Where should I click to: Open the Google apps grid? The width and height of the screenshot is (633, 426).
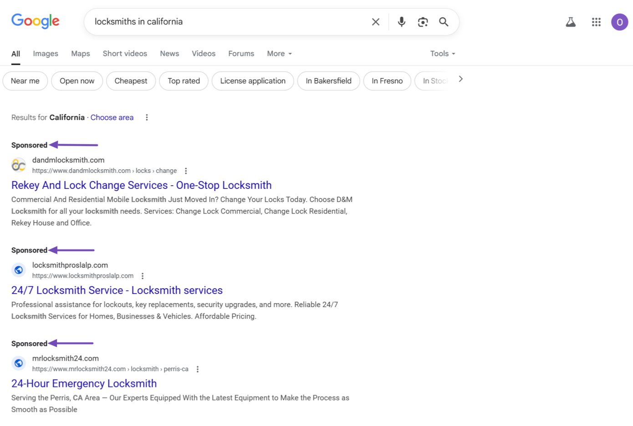[x=596, y=22]
